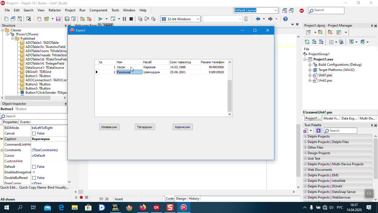Expand Other Files palette category
378x213 pixels.
tap(305, 148)
